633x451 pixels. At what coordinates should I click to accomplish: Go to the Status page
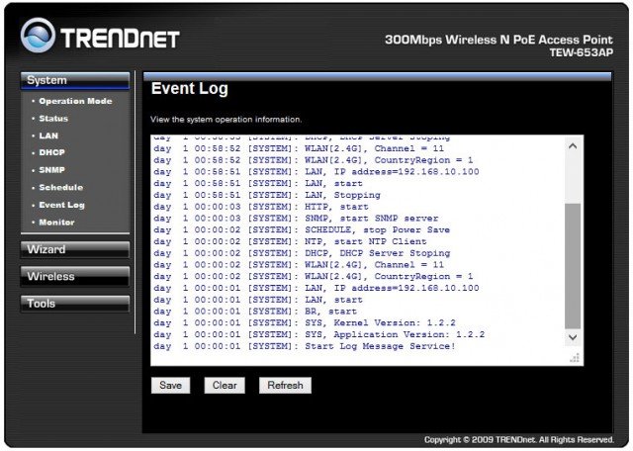[x=53, y=119]
